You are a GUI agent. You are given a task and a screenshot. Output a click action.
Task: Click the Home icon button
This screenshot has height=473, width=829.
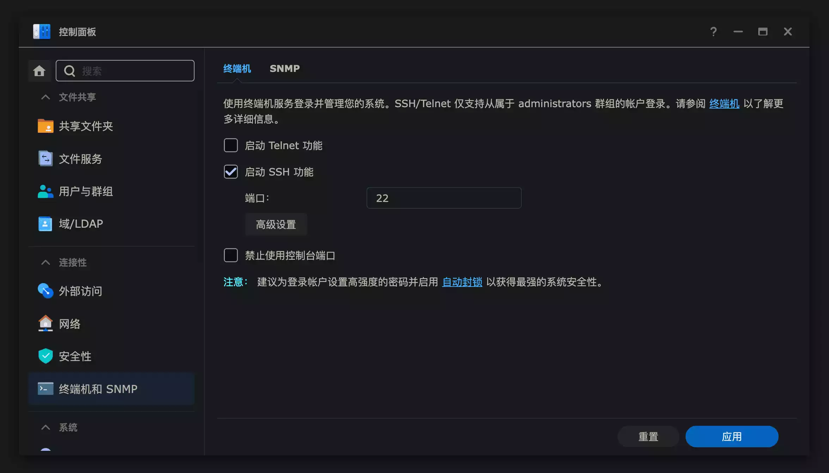coord(39,71)
